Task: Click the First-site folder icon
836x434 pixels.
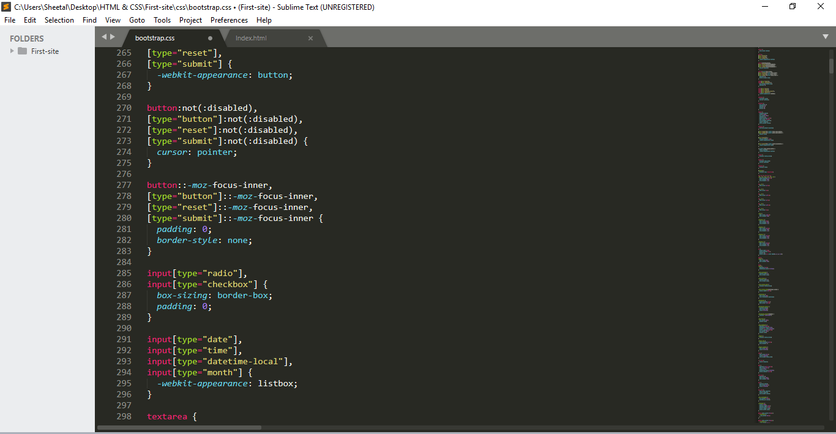Action: click(x=23, y=51)
